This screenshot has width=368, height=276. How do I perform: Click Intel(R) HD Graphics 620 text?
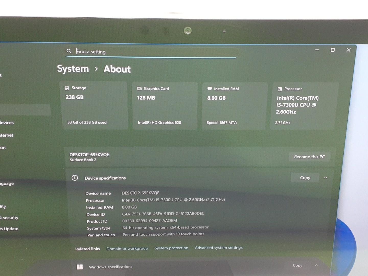(159, 122)
